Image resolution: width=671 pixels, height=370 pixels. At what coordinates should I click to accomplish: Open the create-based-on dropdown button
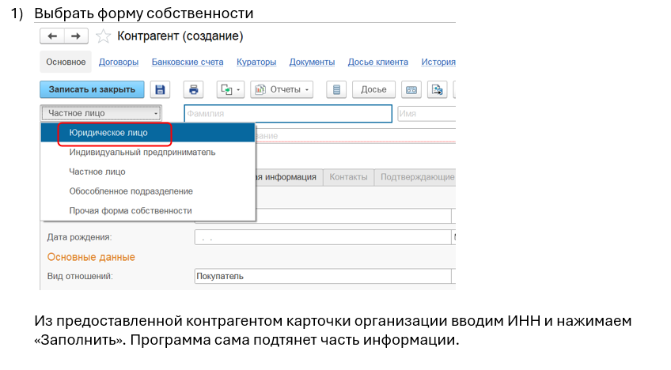(230, 89)
